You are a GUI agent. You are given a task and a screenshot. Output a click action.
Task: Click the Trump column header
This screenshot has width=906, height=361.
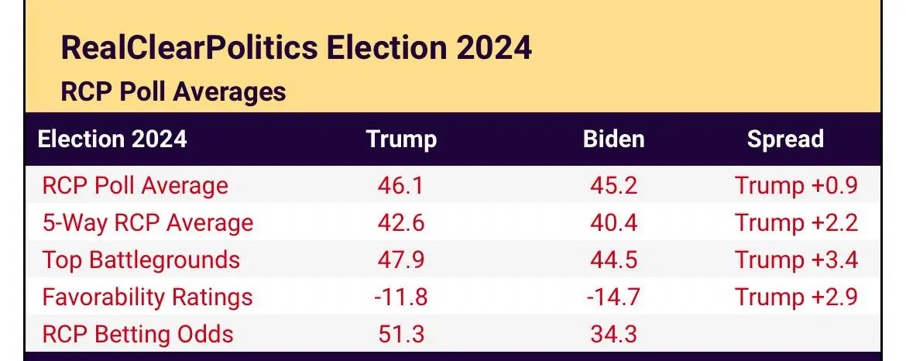click(401, 139)
